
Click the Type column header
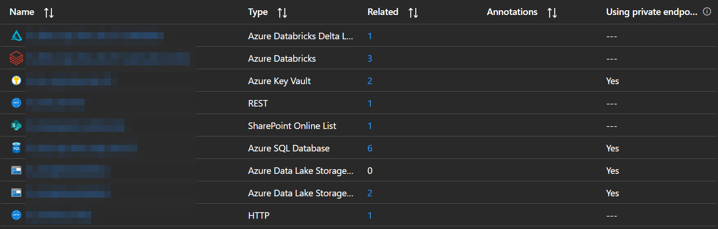coord(258,12)
